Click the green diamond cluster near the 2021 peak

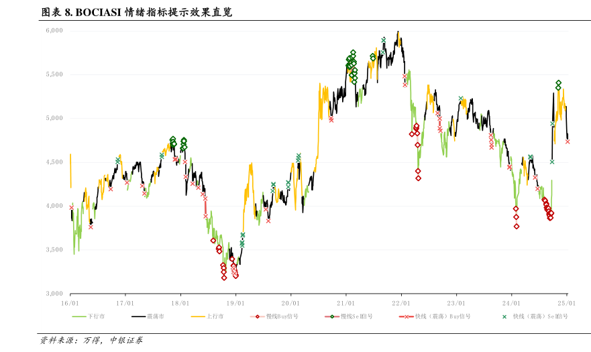352,65
